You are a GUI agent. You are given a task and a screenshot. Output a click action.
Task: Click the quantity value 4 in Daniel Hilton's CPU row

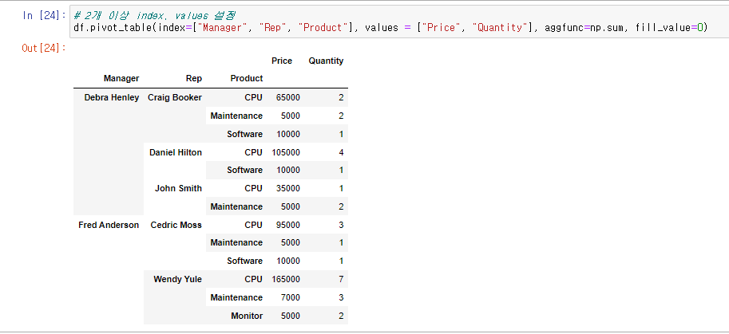tap(341, 152)
